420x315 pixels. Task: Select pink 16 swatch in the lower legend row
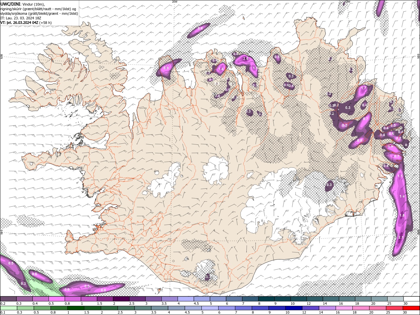(344, 308)
